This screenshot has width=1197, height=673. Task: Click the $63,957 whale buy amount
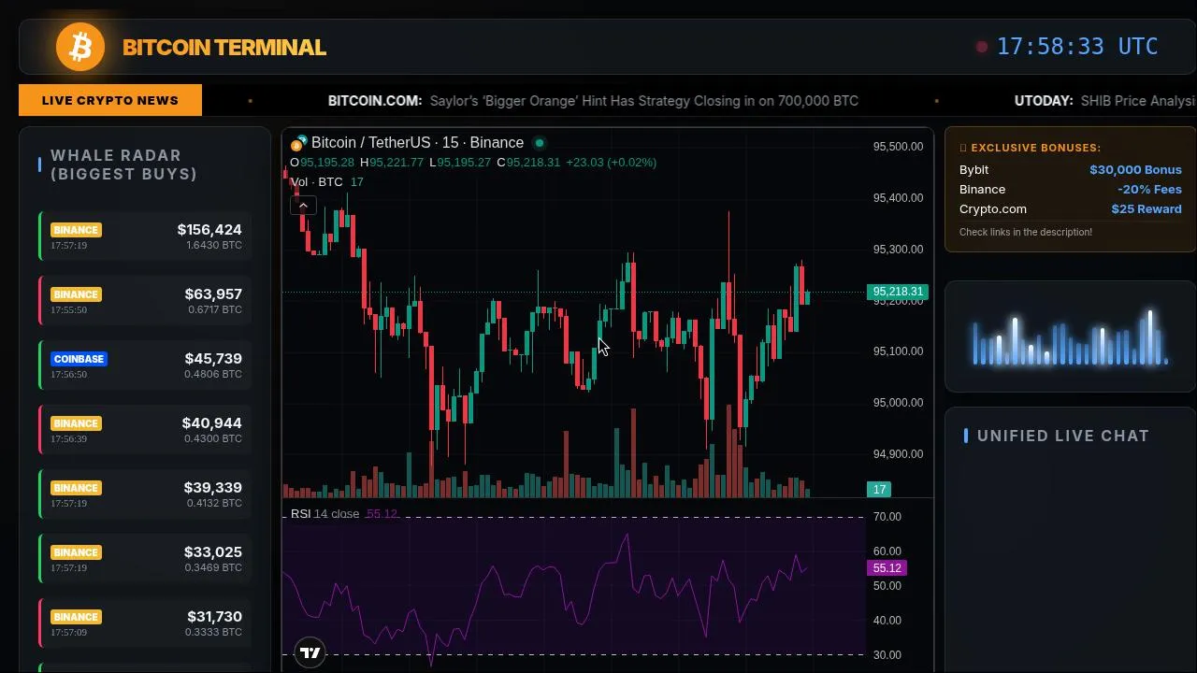pos(213,294)
